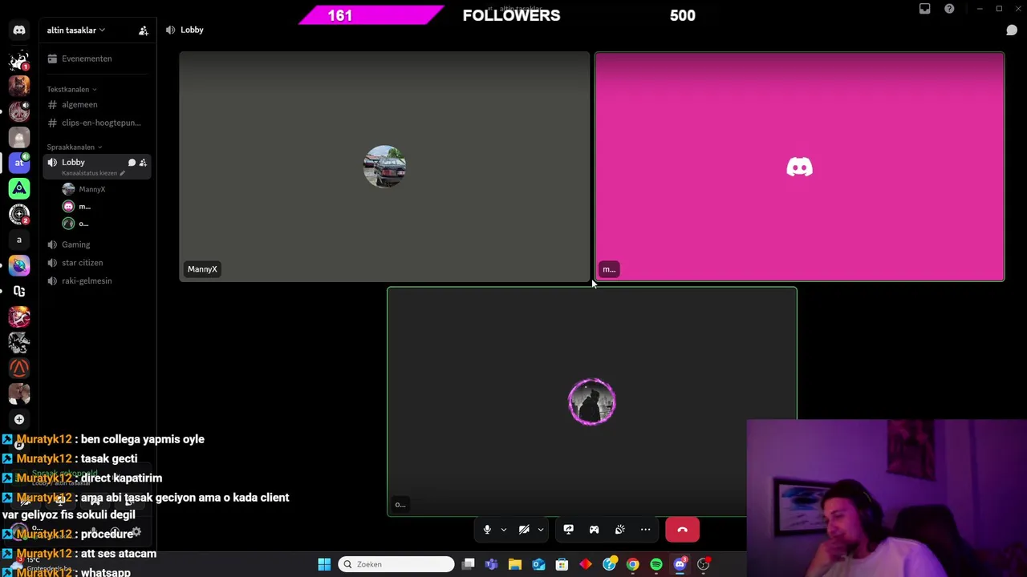Open Microsoft Teams from taskbar
This screenshot has height=577, width=1027.
492,564
